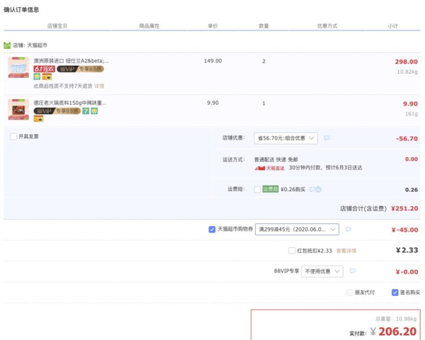Click comment icon beside 88VIP专享 dropdown
Screen dimensions: 425x340
[353, 271]
